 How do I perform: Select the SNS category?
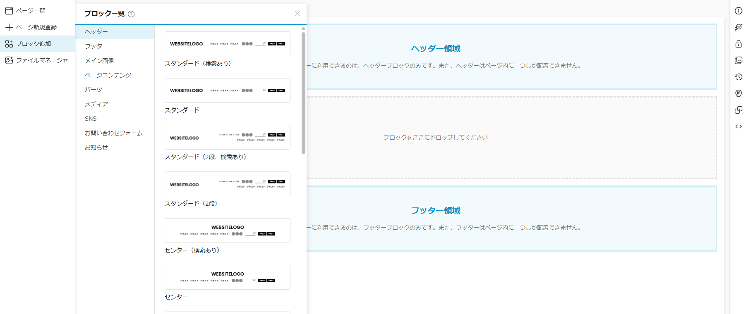[115, 119]
